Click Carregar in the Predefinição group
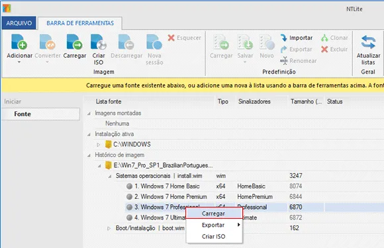Image resolution: width=384 pixels, height=248 pixels. pyautogui.click(x=221, y=46)
